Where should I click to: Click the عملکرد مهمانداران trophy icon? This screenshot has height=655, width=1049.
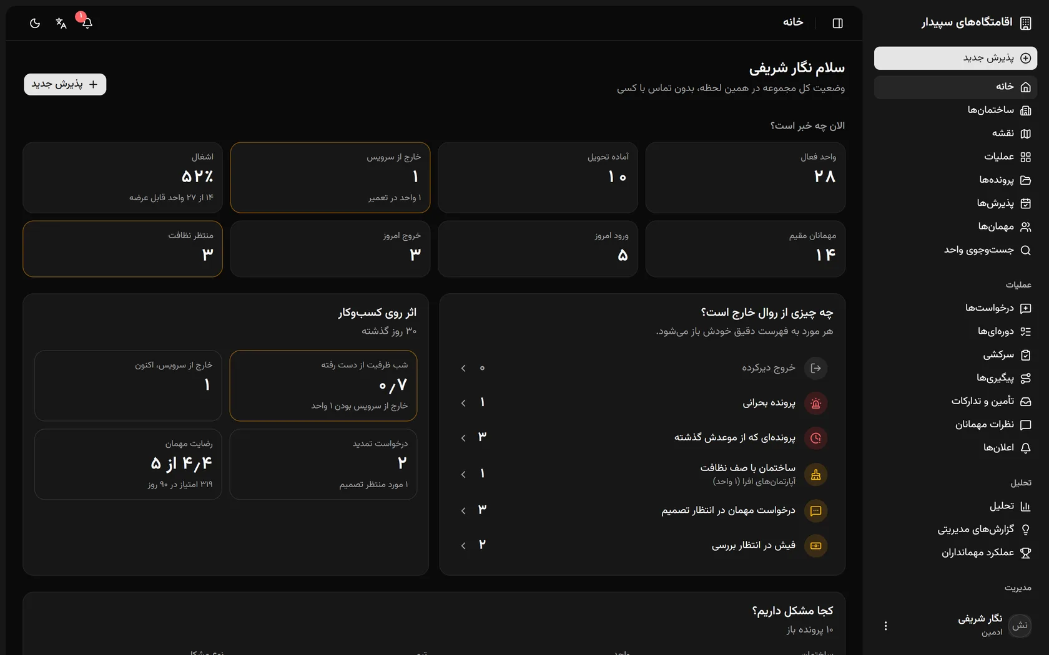[1025, 553]
